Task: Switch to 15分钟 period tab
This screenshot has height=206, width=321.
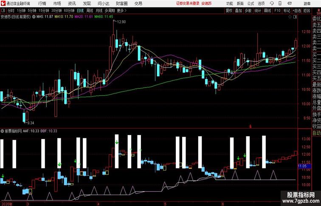Action: [44, 11]
